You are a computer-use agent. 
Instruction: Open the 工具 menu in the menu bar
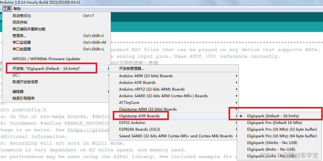(x=7, y=9)
